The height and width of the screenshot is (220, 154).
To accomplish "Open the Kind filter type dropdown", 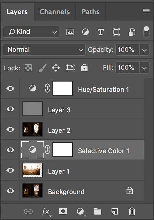I will pyautogui.click(x=31, y=32).
